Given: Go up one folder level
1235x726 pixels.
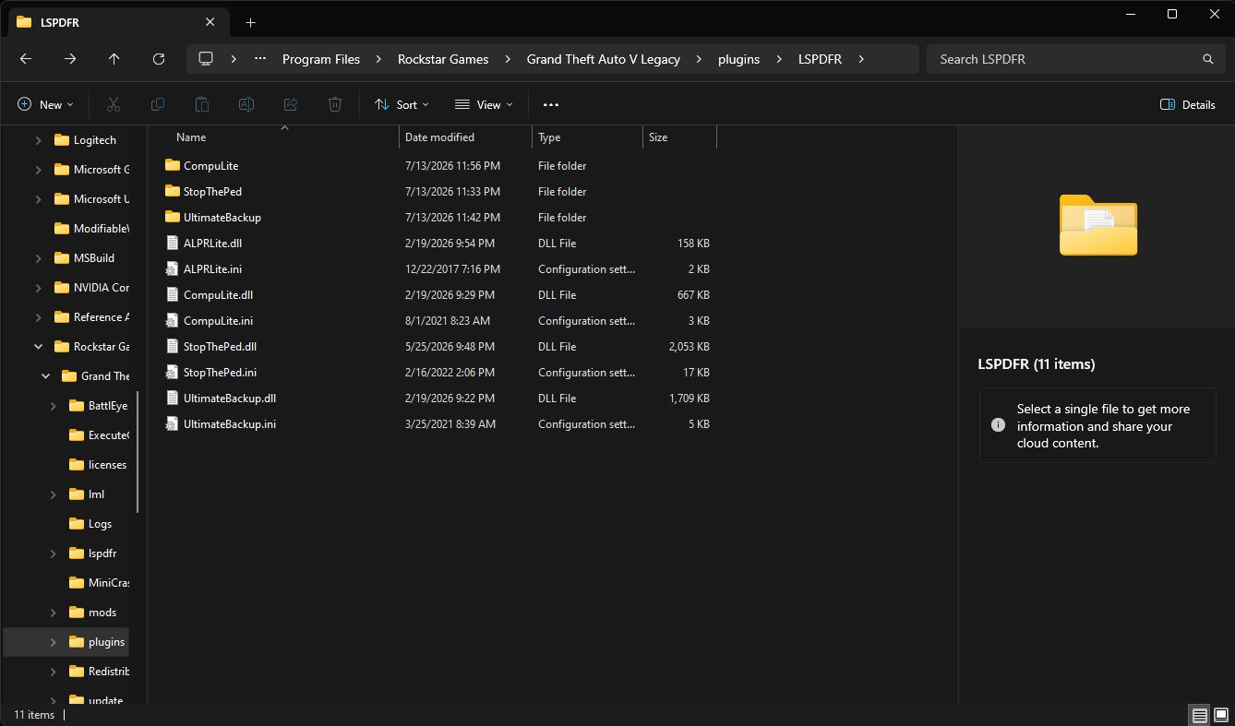Looking at the screenshot, I should tap(114, 59).
